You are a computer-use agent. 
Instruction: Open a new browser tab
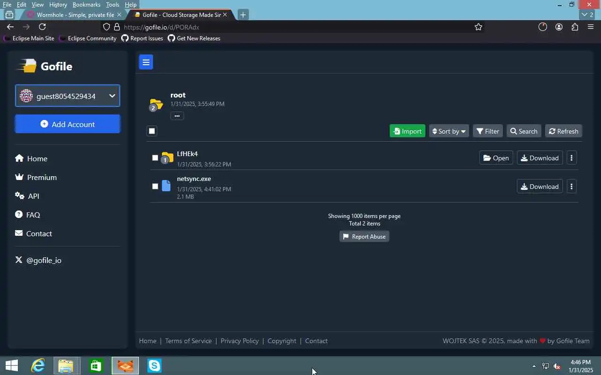(x=243, y=15)
